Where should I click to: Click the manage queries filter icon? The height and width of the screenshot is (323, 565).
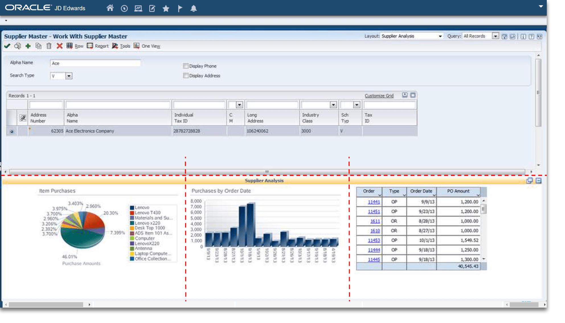pos(504,36)
